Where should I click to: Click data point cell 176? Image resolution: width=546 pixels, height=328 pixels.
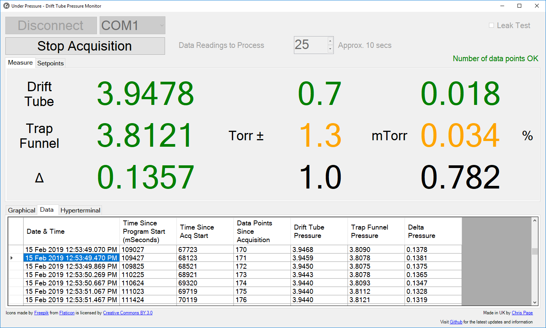coord(262,299)
